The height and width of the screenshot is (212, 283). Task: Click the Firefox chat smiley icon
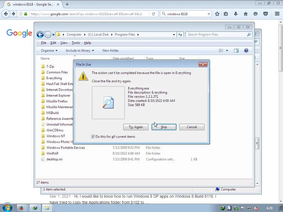pyautogui.click(x=255, y=14)
